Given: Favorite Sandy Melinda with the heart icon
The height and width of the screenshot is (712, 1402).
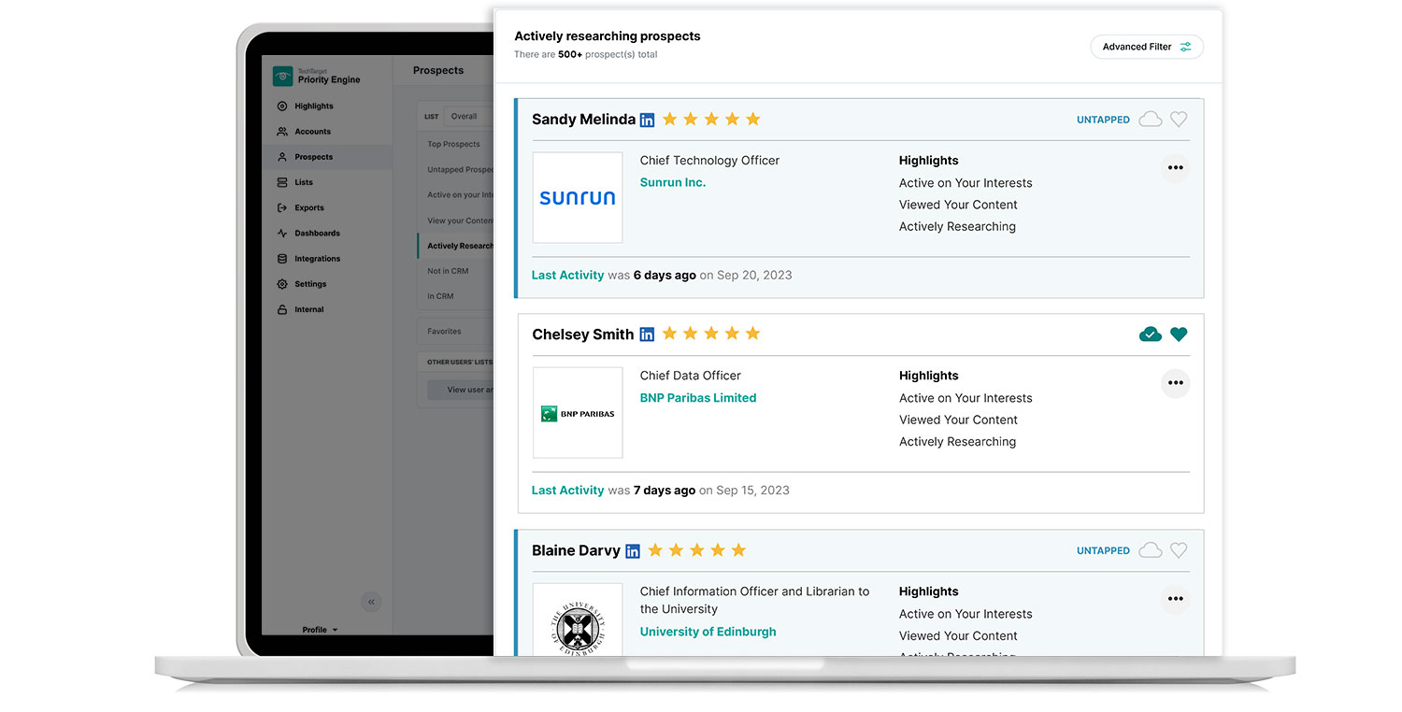Looking at the screenshot, I should click(x=1179, y=120).
